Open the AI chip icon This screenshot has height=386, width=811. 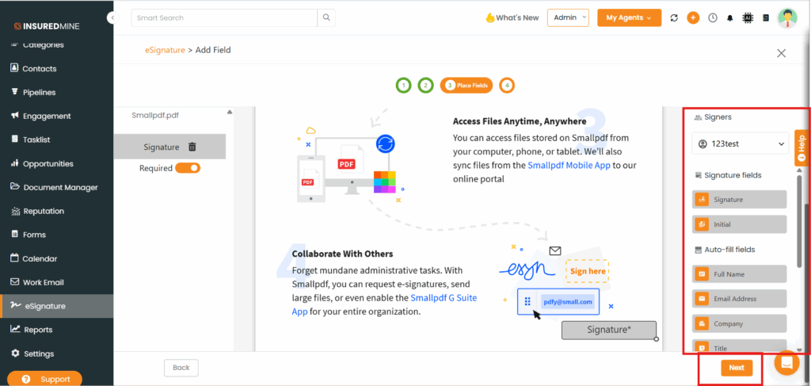pyautogui.click(x=748, y=17)
